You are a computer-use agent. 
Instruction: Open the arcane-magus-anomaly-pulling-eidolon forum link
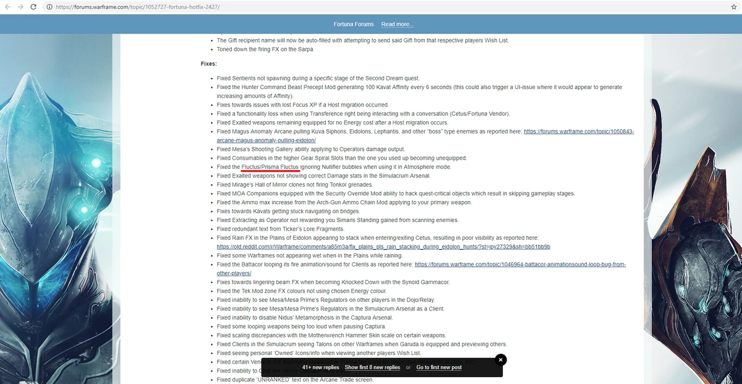(425, 136)
